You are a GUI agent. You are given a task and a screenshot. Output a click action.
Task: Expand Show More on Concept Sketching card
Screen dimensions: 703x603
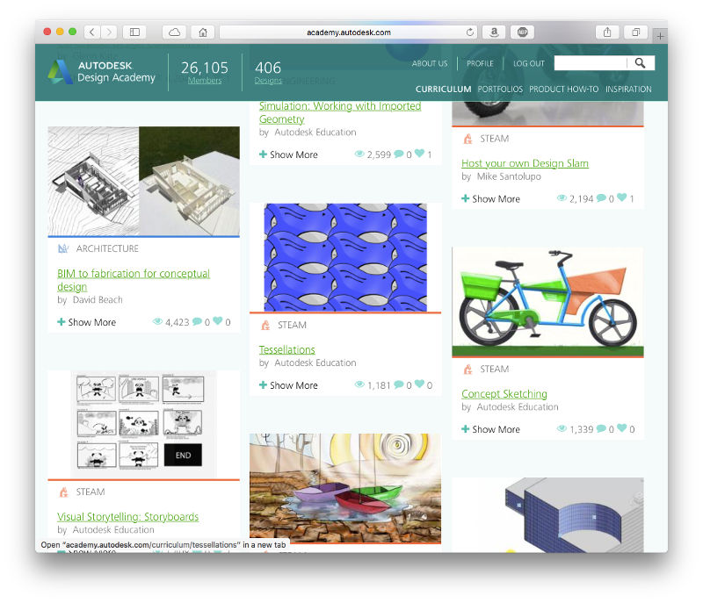coord(491,430)
